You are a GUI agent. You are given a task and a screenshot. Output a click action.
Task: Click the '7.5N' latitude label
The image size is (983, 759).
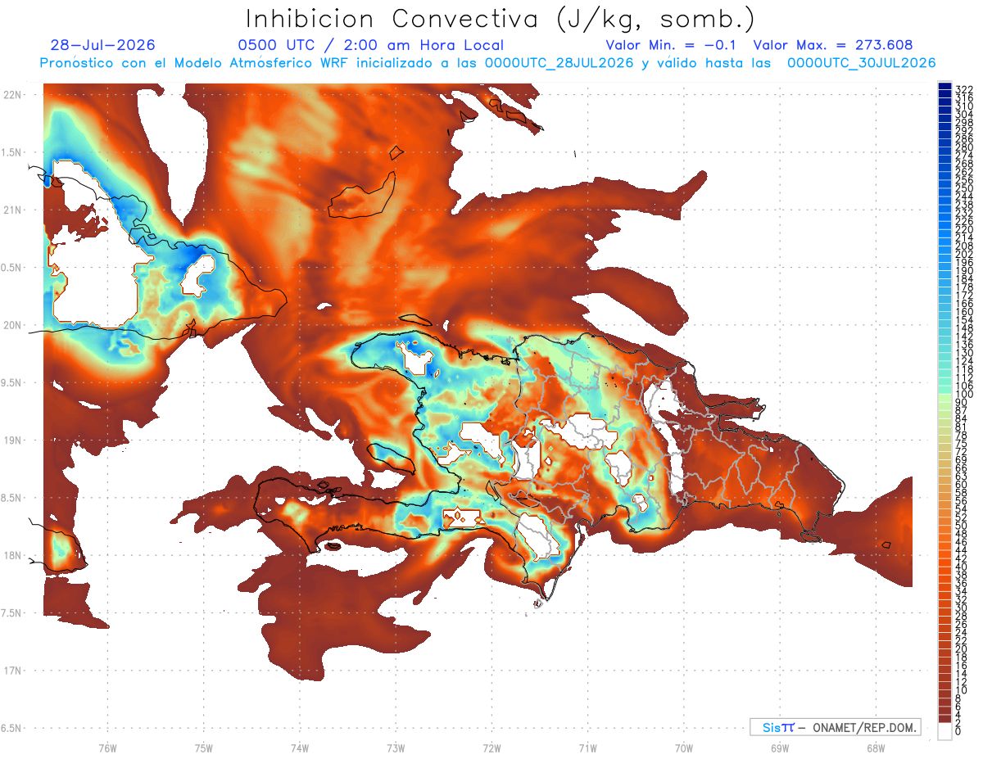pos(12,613)
